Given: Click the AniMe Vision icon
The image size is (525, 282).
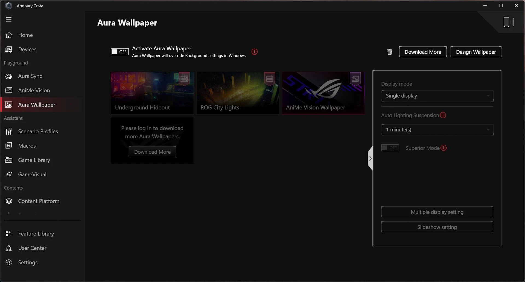Looking at the screenshot, I should click(9, 90).
